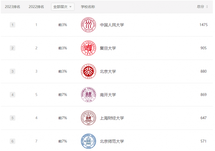Click the 总分 column header
The image size is (215, 151).
(x=201, y=7)
